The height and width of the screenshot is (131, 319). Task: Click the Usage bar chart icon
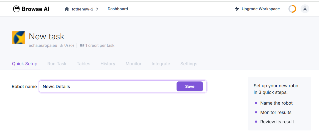point(62,45)
